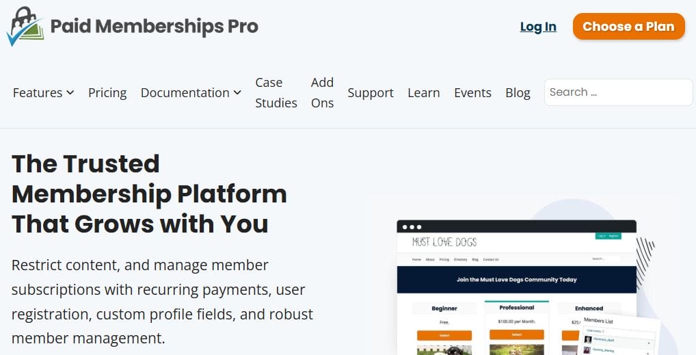The width and height of the screenshot is (696, 355).
Task: Expand the Documentation dropdown menu
Action: (x=191, y=92)
